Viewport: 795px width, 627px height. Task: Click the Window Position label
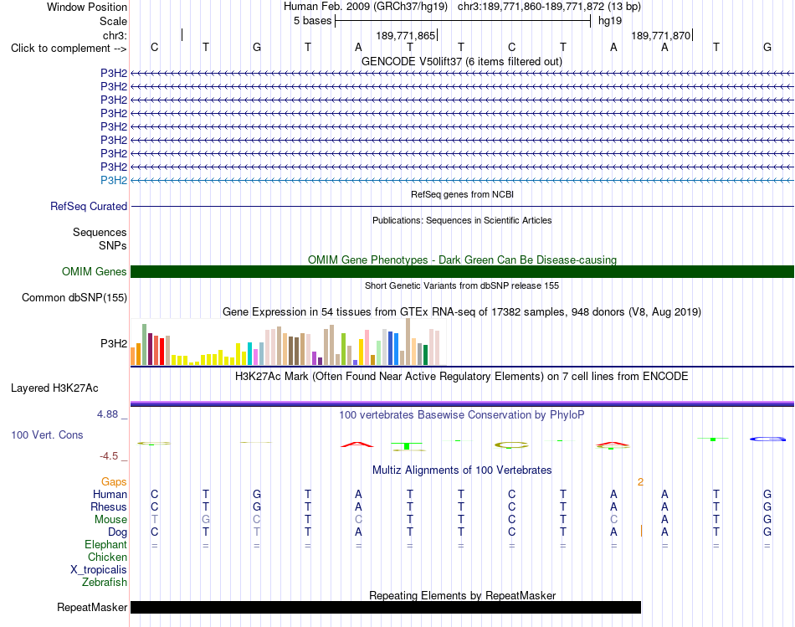87,7
